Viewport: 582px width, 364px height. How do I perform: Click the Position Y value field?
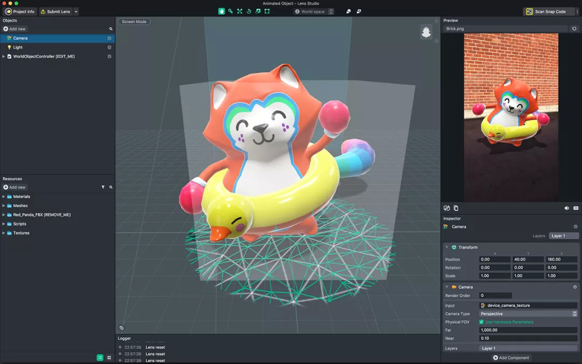click(528, 259)
